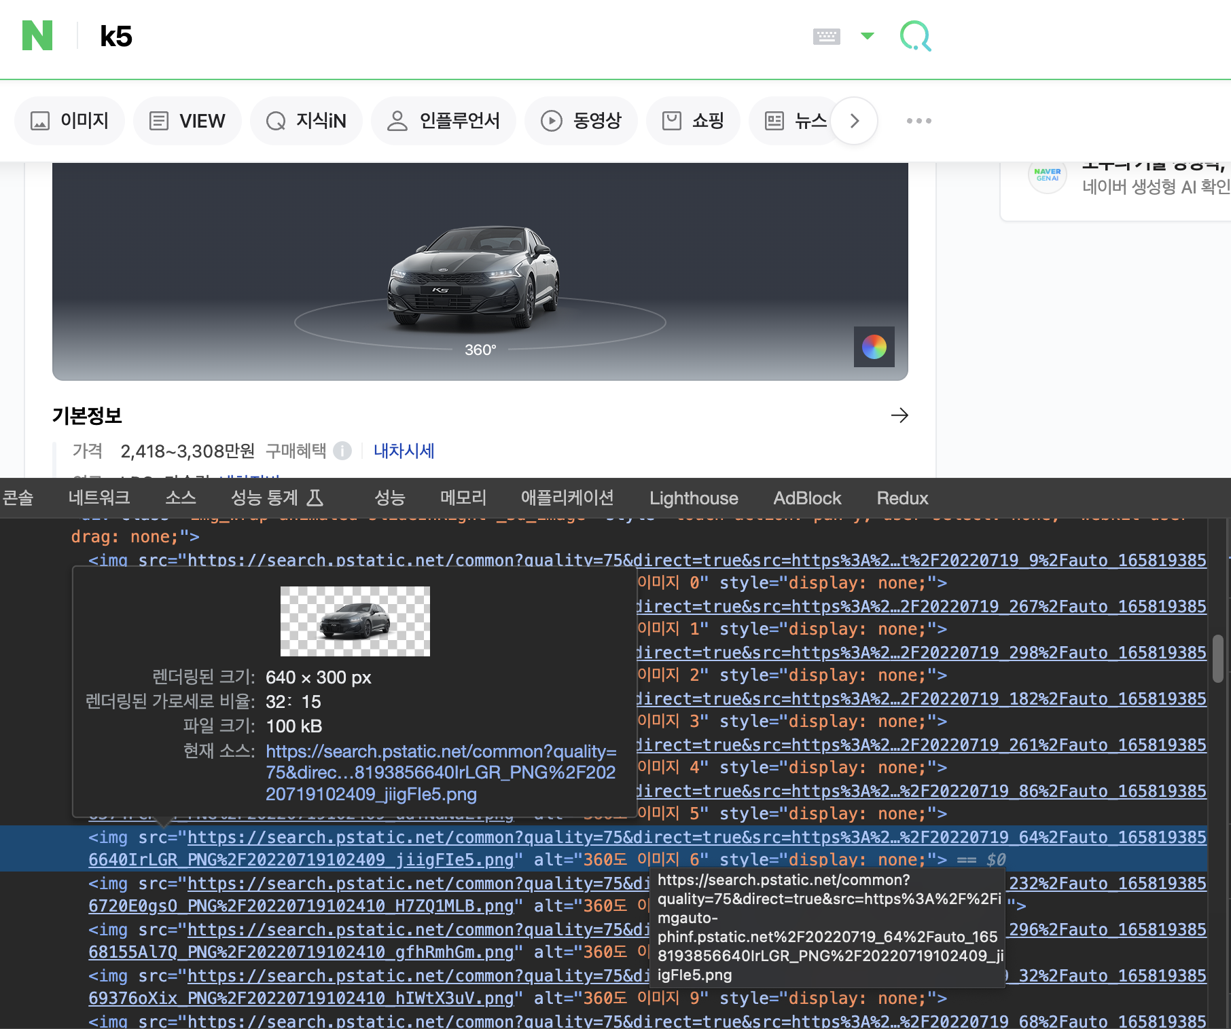Open the 동영상 search tab
1231x1029 pixels.
[x=581, y=121]
